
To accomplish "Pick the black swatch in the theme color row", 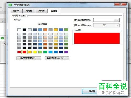I will click(24, 30).
